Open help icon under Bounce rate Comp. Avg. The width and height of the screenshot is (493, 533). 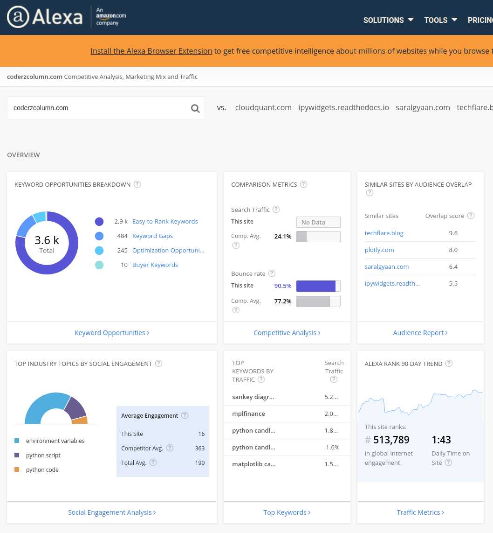coord(236,309)
